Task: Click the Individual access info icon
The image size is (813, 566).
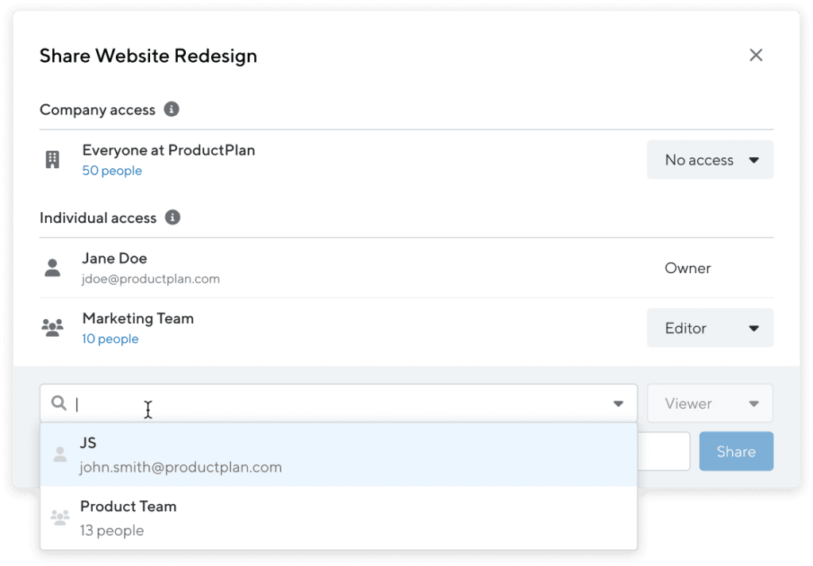Action: 172,218
